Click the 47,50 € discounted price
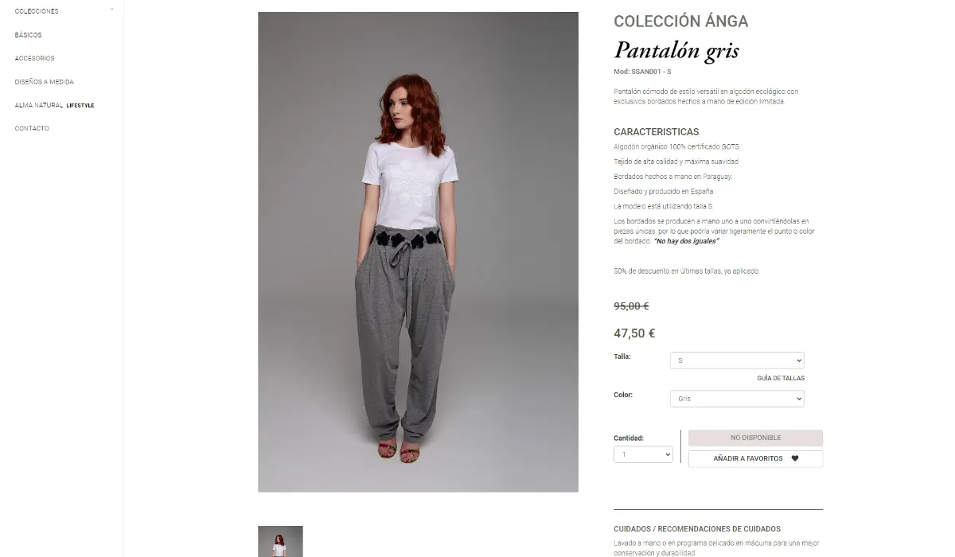The width and height of the screenshot is (955, 557). point(634,333)
